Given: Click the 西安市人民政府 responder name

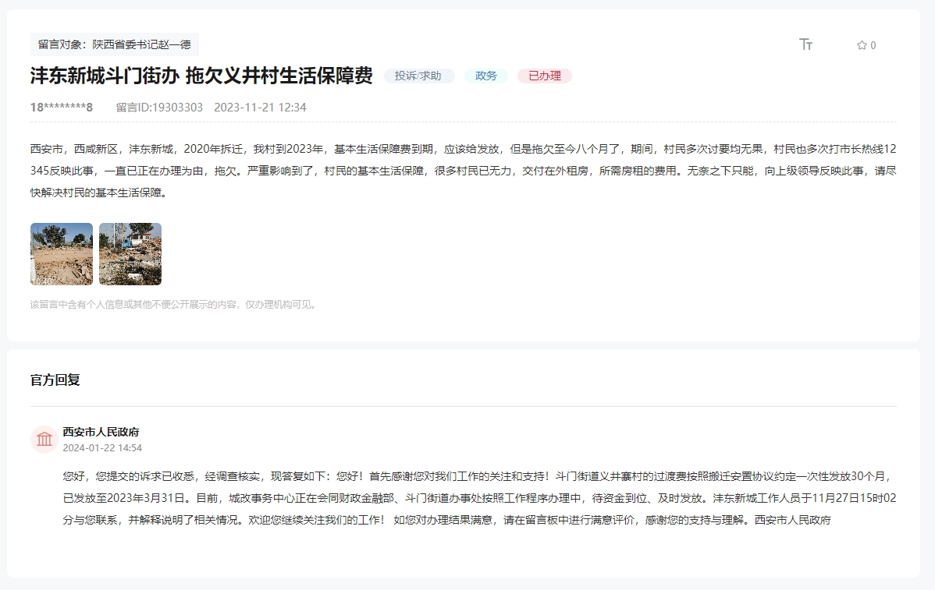Looking at the screenshot, I should tap(101, 432).
